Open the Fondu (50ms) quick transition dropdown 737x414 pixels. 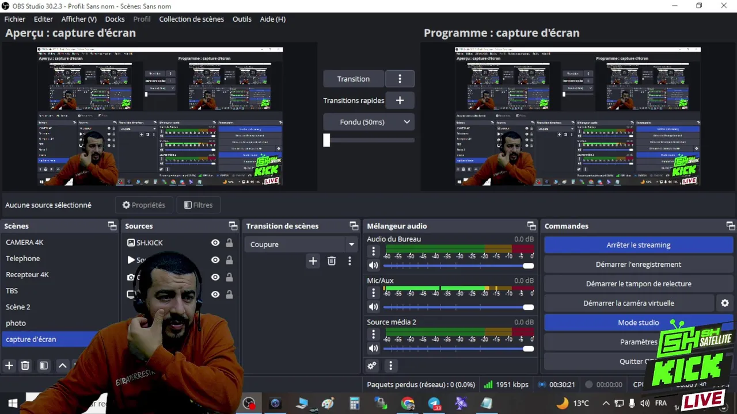tap(368, 122)
